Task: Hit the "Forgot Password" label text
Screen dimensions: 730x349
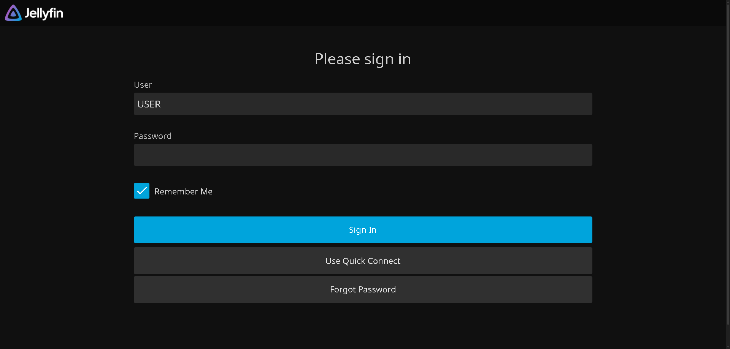Action: (x=363, y=289)
